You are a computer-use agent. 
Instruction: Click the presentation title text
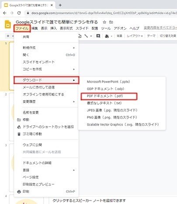57,22
